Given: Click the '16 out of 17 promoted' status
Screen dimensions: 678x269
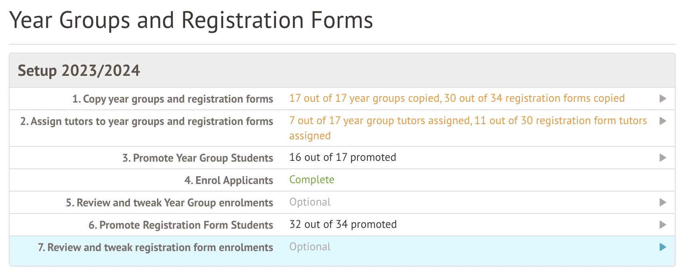Looking at the screenshot, I should pyautogui.click(x=343, y=157).
